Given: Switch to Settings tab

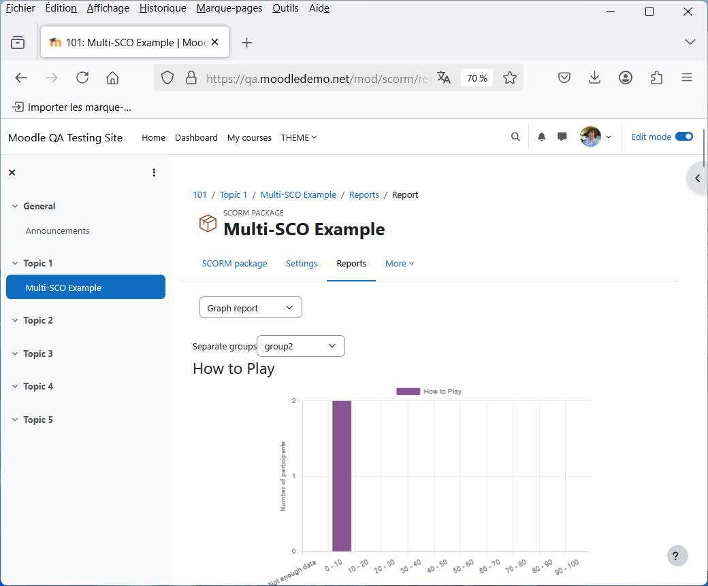Looking at the screenshot, I should 302,263.
